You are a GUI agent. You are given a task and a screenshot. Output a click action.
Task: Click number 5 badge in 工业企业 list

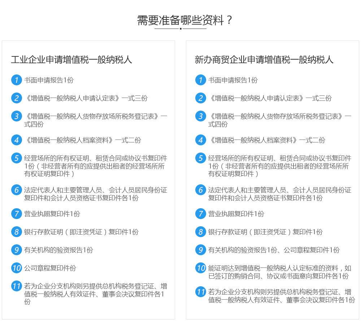point(17,158)
